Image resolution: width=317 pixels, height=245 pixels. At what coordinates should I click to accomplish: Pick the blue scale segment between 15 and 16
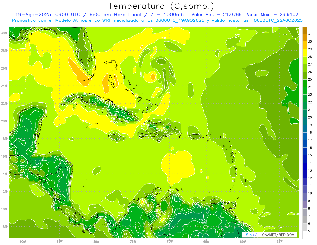pyautogui.click(x=305, y=151)
